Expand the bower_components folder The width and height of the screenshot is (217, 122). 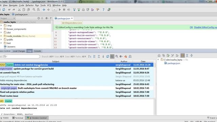1,29
